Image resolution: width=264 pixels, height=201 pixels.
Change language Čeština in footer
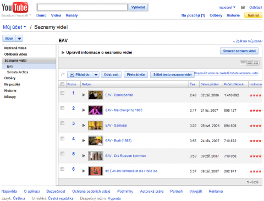[x=19, y=198]
